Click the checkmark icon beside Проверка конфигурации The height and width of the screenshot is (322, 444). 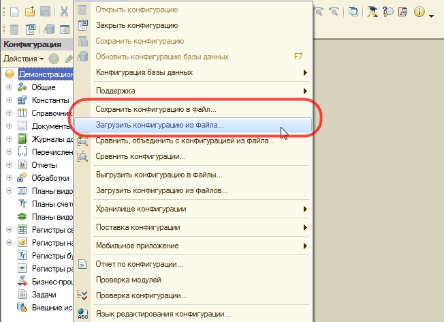click(82, 295)
